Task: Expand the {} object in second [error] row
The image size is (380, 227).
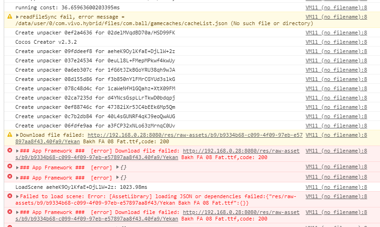Action: [117, 178]
